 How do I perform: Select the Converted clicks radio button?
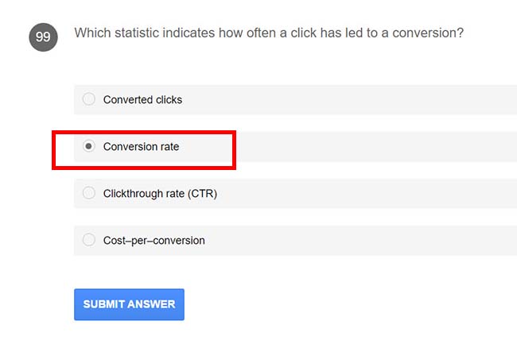[88, 99]
